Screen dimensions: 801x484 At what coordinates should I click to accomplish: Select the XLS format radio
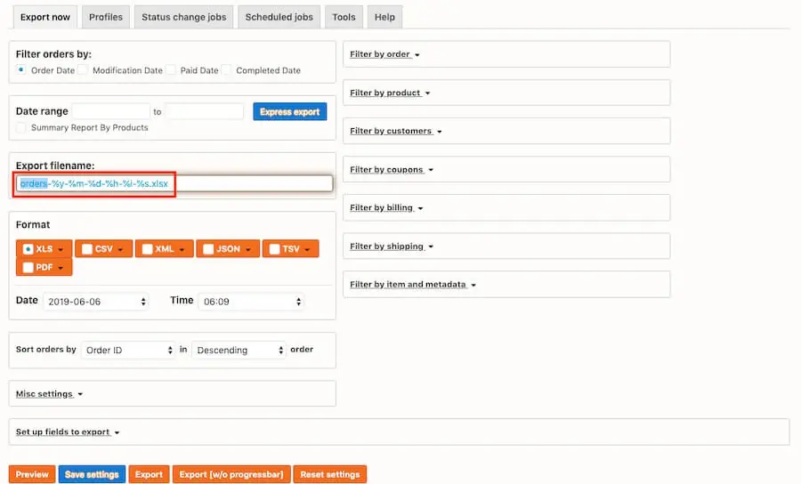coord(28,248)
